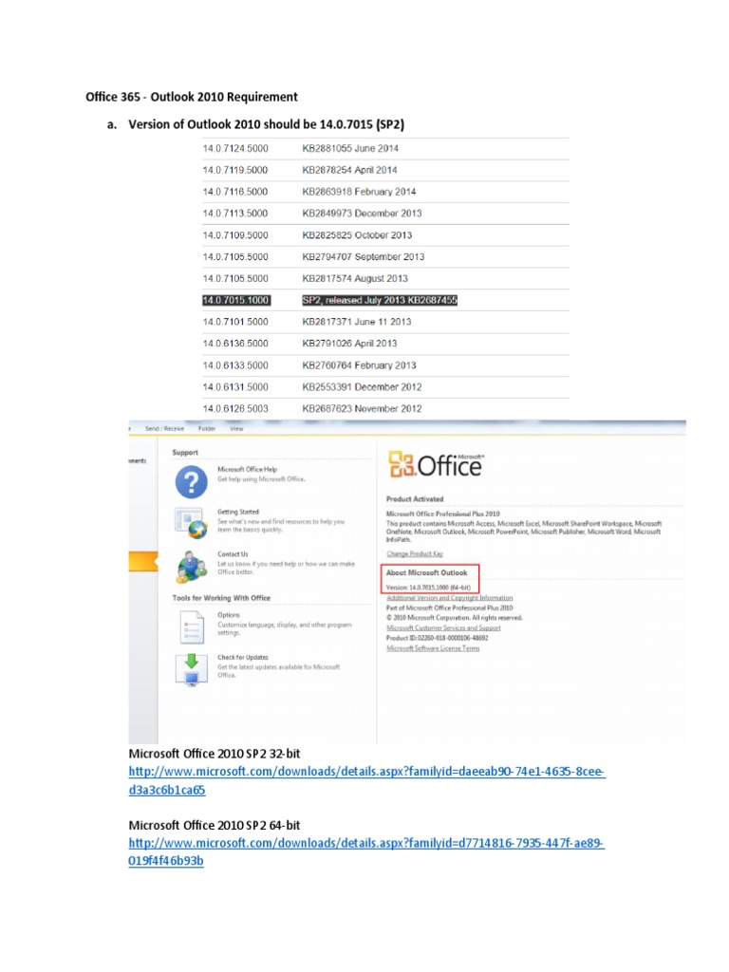Open the Office 2010 SP2 32-bit download link
The image size is (729, 972).
coord(366,780)
